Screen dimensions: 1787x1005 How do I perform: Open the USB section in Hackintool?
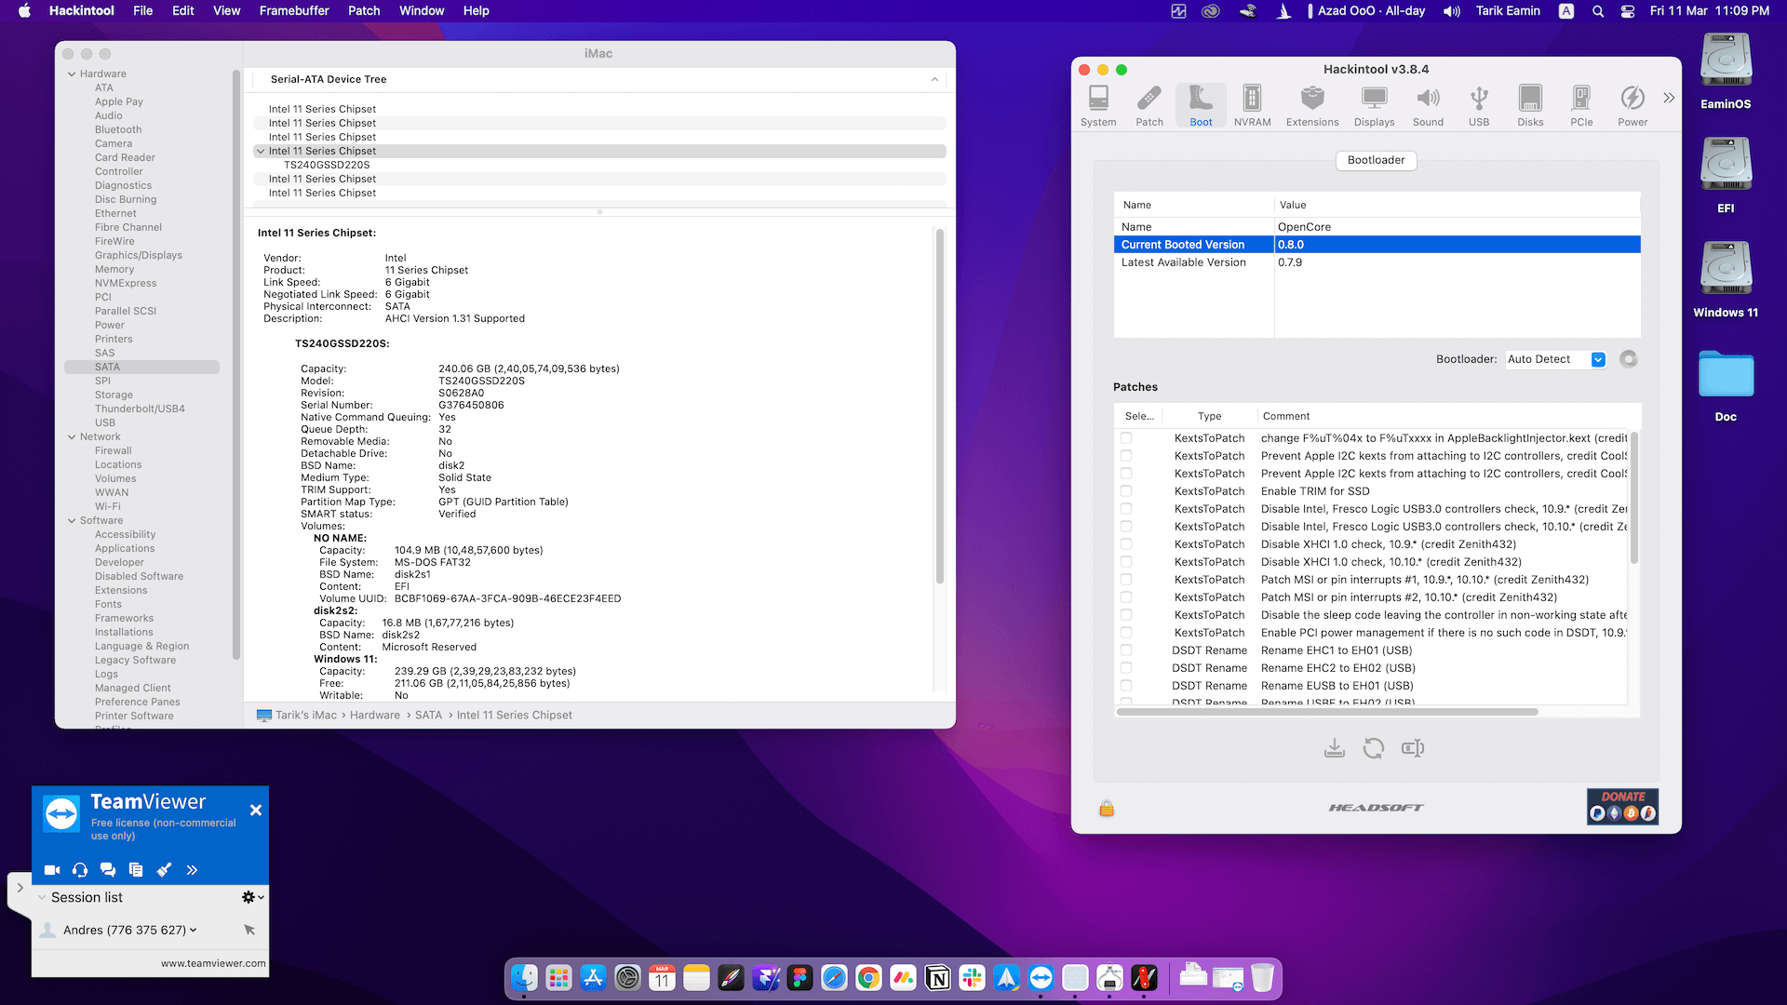coord(1479,105)
